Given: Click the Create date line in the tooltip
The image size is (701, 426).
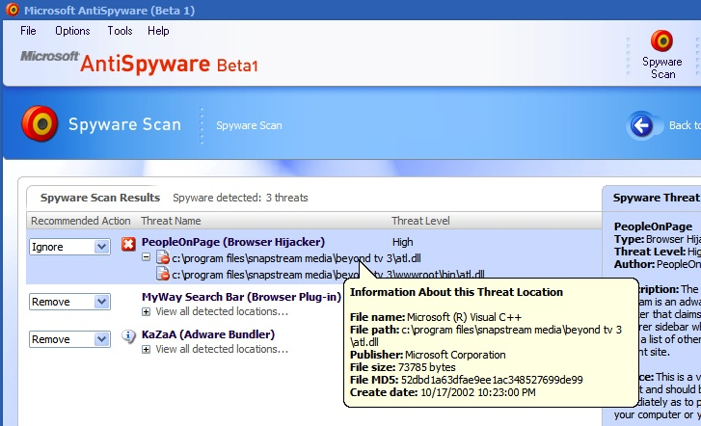Looking at the screenshot, I should click(x=443, y=392).
